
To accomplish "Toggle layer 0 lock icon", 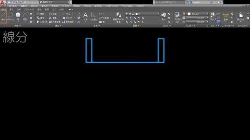I will [133, 14].
